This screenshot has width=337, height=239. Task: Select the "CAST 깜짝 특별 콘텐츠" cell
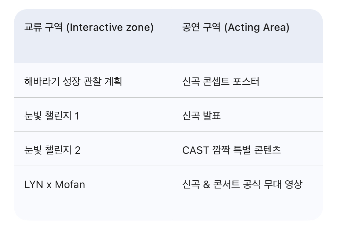232,150
